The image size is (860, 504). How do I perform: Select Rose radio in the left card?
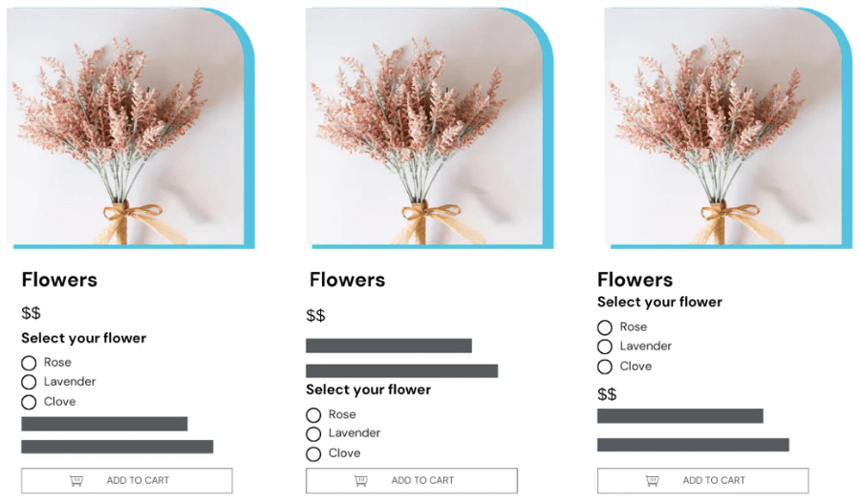pos(29,363)
